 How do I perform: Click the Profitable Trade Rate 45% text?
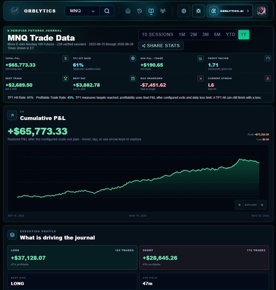pyautogui.click(x=55, y=98)
